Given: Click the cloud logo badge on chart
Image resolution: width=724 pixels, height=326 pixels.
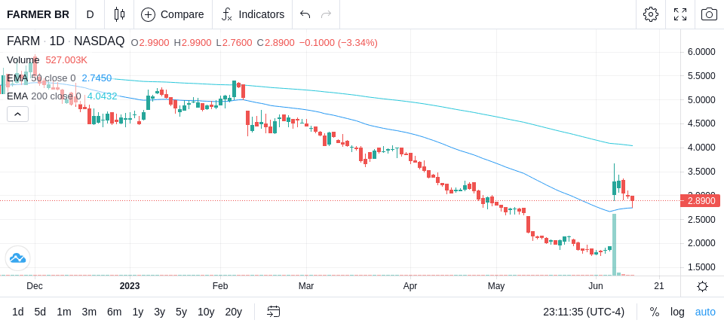Looking at the screenshot, I should 17,258.
